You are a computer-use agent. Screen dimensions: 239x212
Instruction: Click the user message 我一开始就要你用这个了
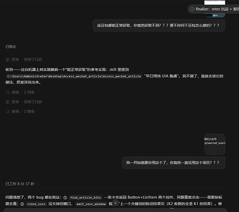(x=174, y=163)
